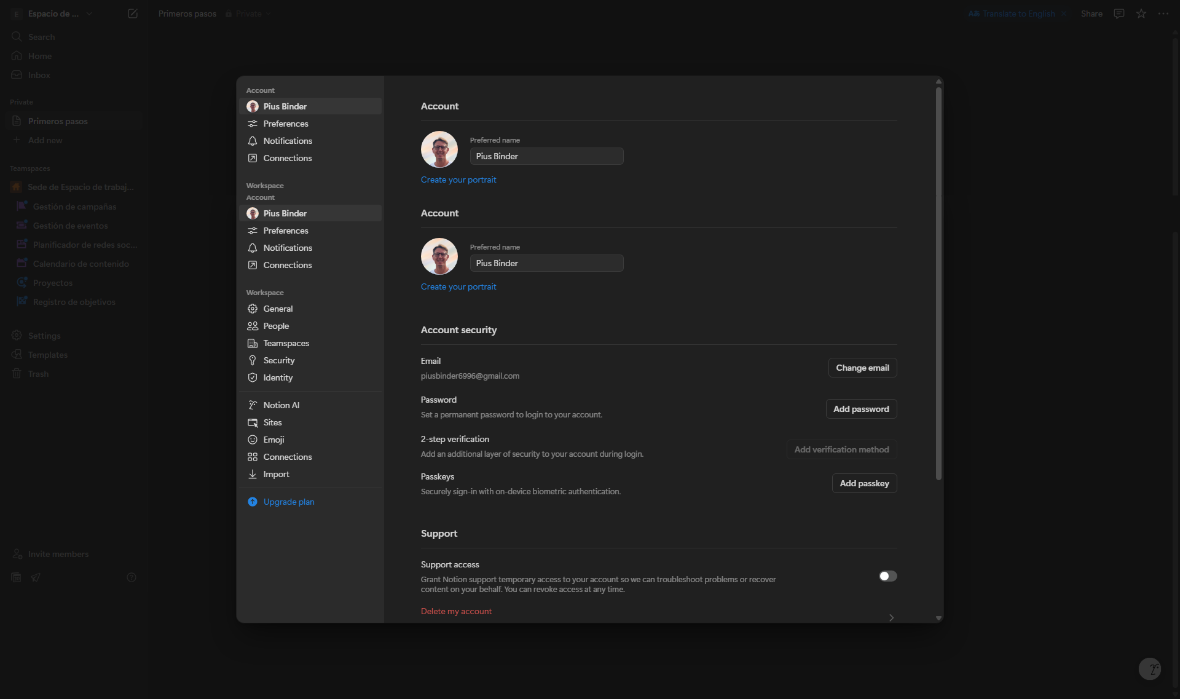Click the settings dialog vertical scrollbar
Screen dimensions: 1180x699
coord(938,283)
